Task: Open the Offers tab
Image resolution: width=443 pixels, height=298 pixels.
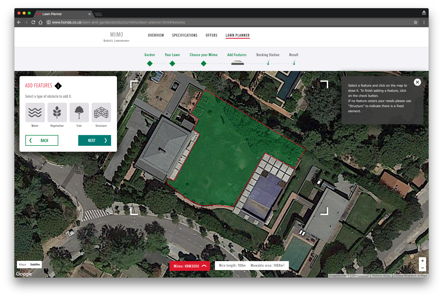Action: click(x=211, y=35)
